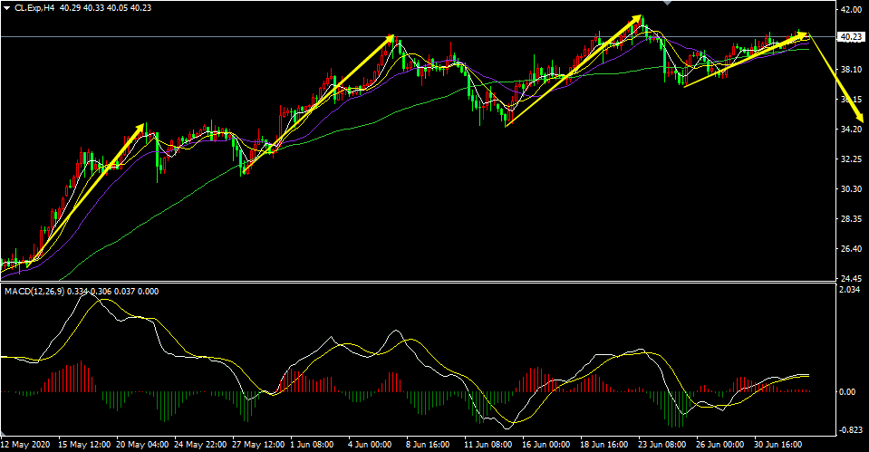Click the 24 May 22:00 time label

pyautogui.click(x=200, y=445)
